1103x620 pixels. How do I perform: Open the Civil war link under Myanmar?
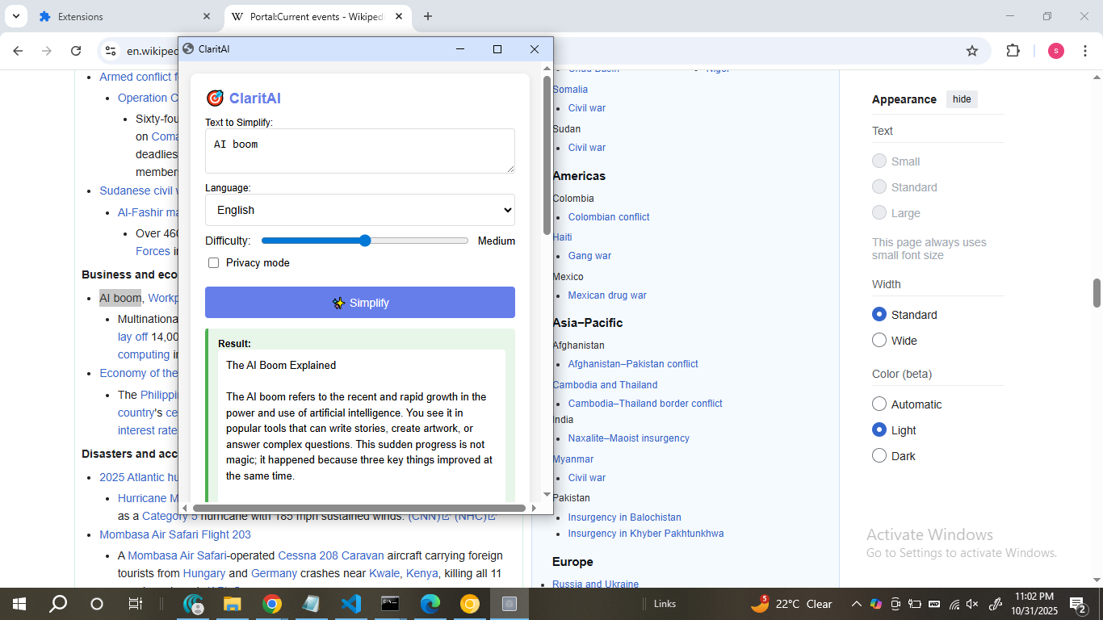tap(586, 478)
